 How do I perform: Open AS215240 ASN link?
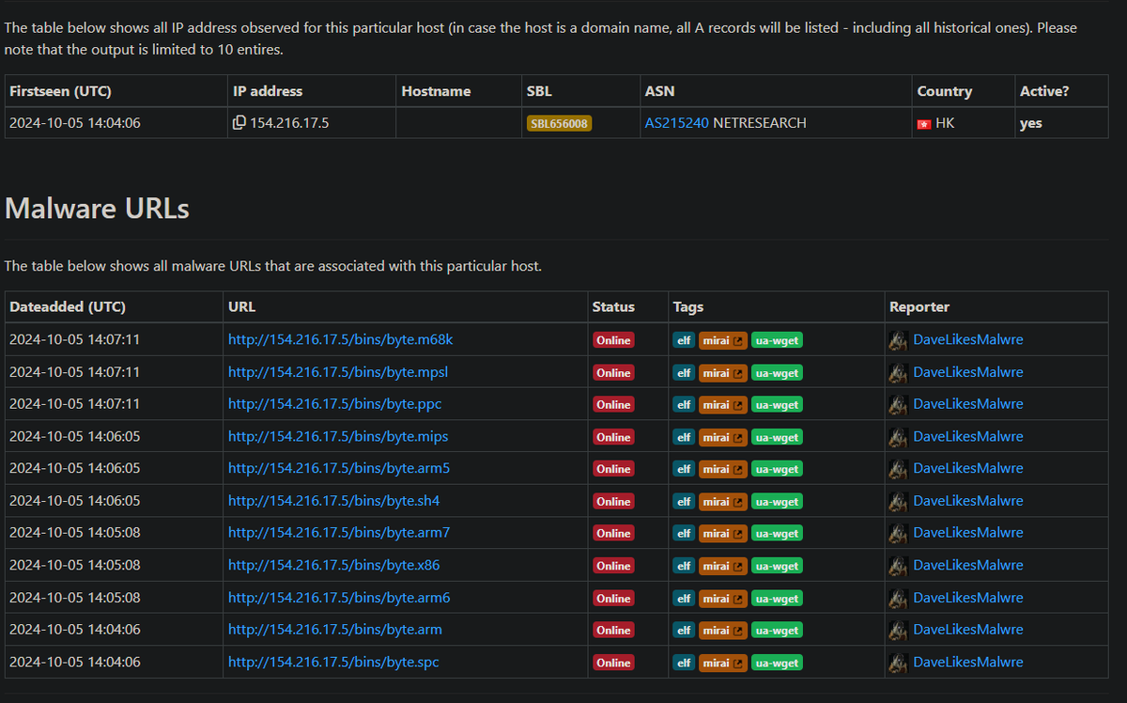click(676, 123)
